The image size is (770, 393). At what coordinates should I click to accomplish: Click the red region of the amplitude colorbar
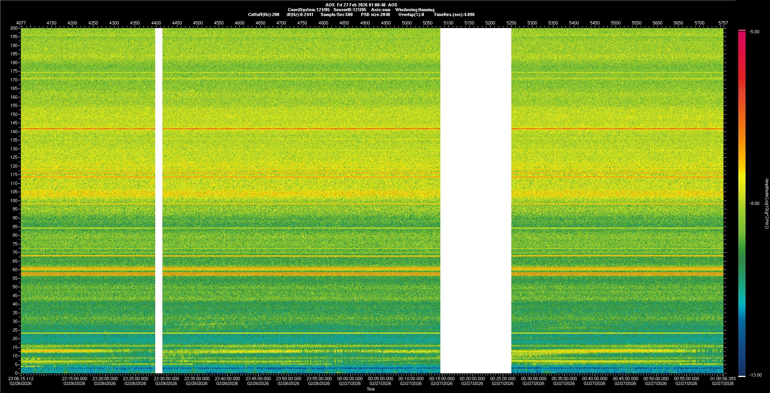742,80
